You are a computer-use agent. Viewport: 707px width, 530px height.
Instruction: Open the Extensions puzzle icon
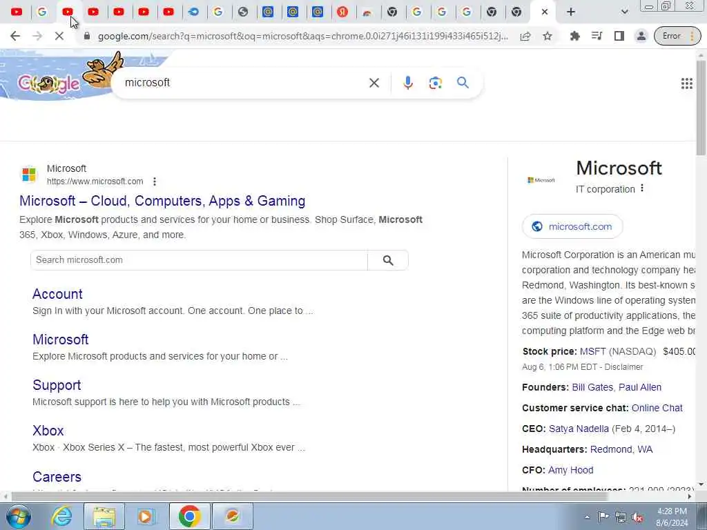coord(574,36)
